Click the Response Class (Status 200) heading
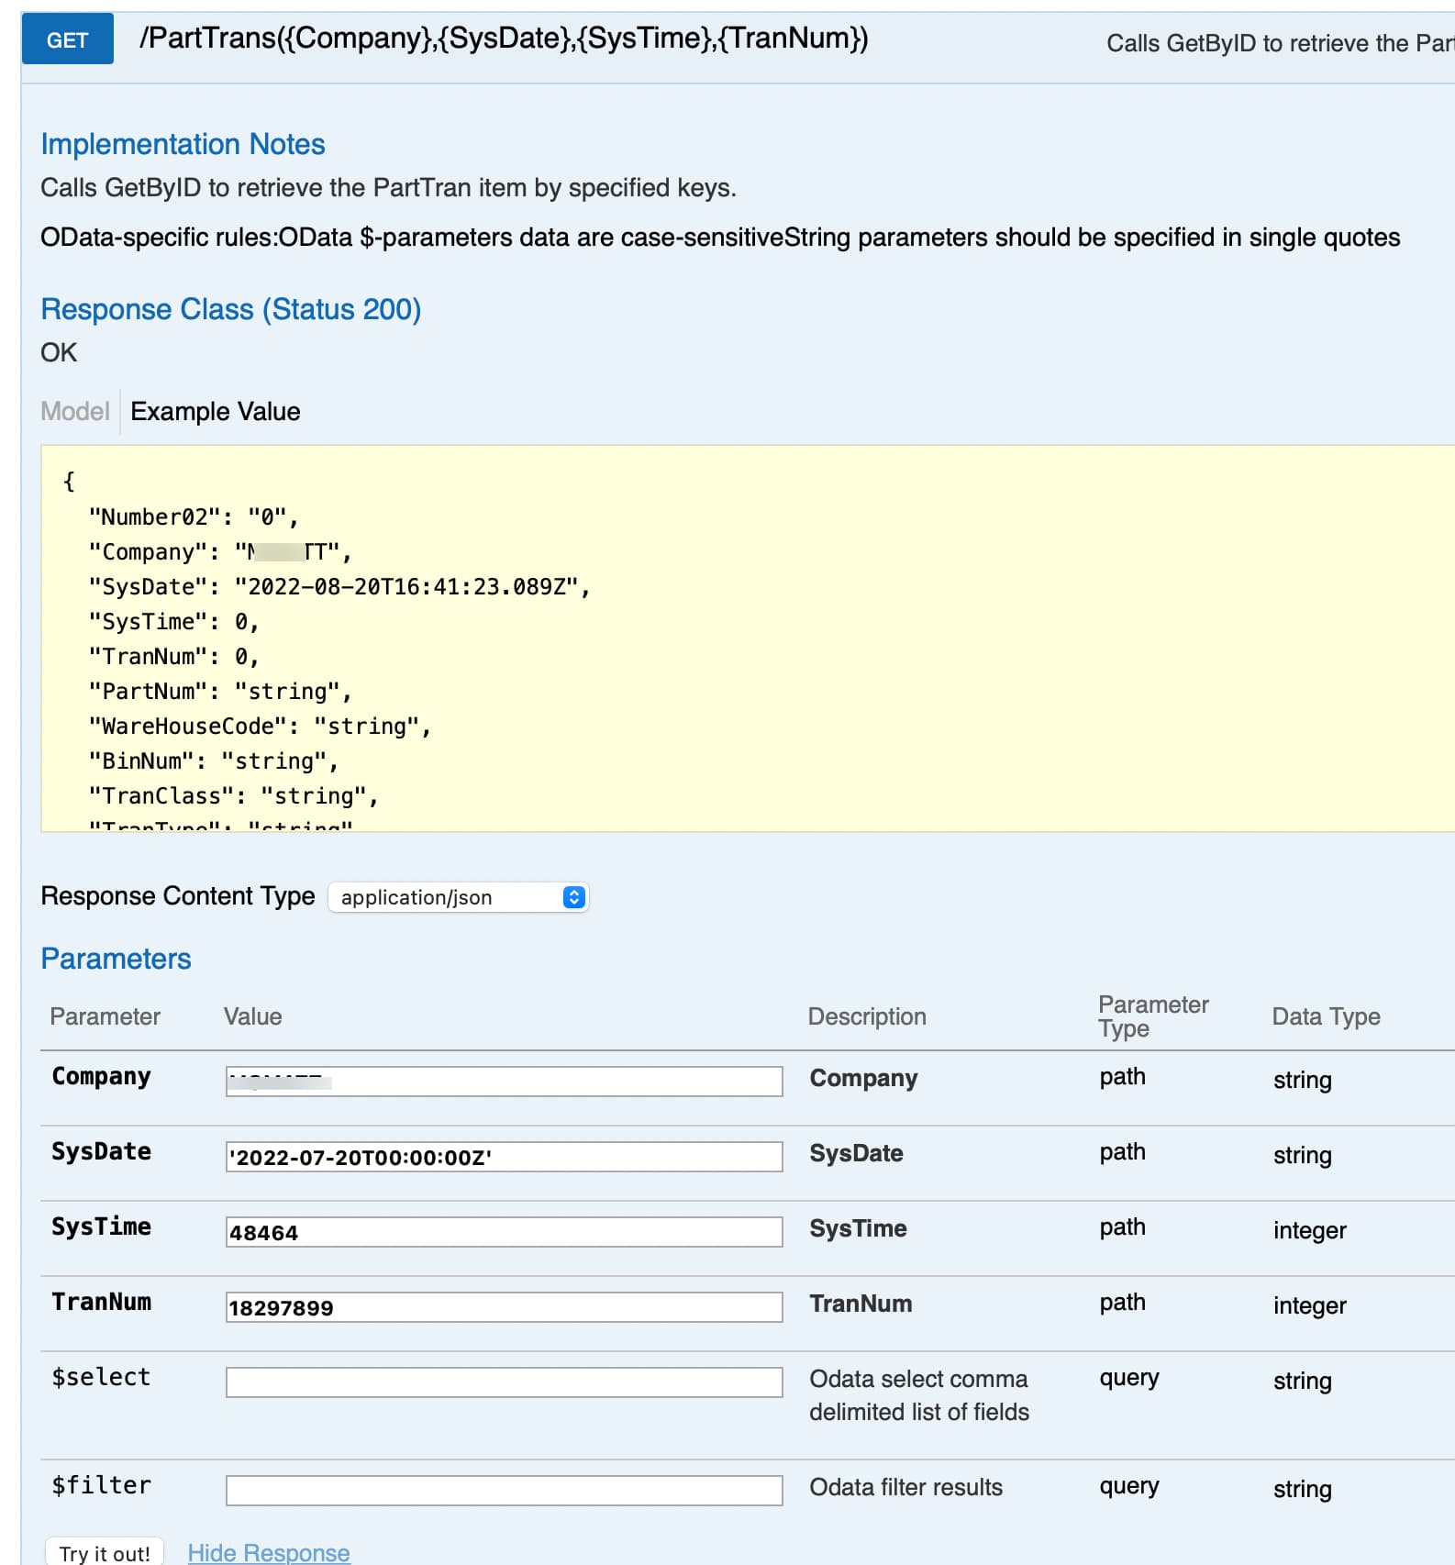 click(x=231, y=309)
